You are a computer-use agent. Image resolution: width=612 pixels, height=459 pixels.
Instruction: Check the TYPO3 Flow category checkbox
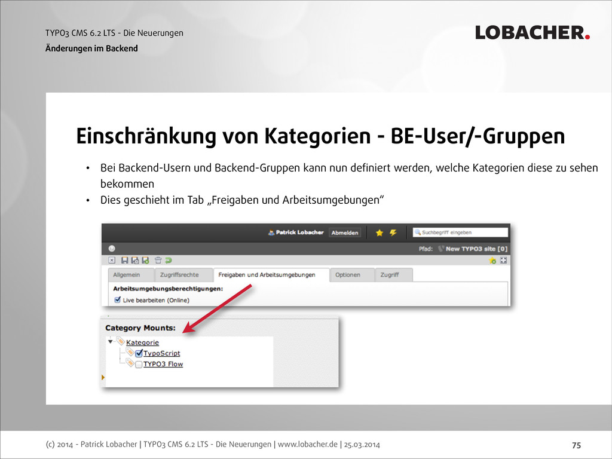(139, 365)
